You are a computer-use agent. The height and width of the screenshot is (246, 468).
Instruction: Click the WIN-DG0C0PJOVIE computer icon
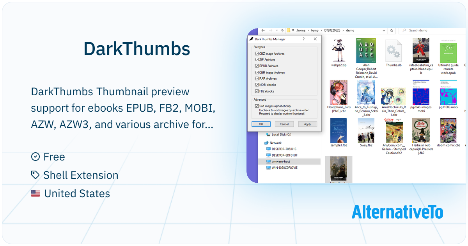tap(268, 168)
